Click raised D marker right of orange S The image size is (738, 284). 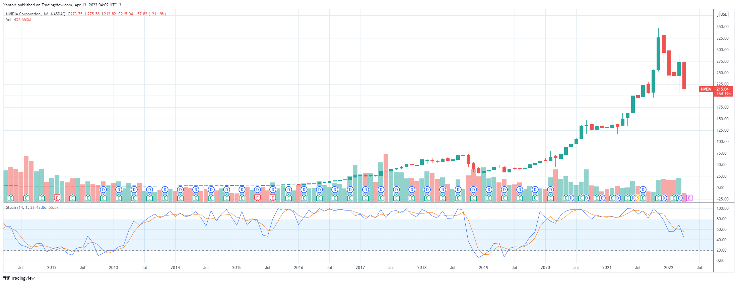tap(643, 189)
